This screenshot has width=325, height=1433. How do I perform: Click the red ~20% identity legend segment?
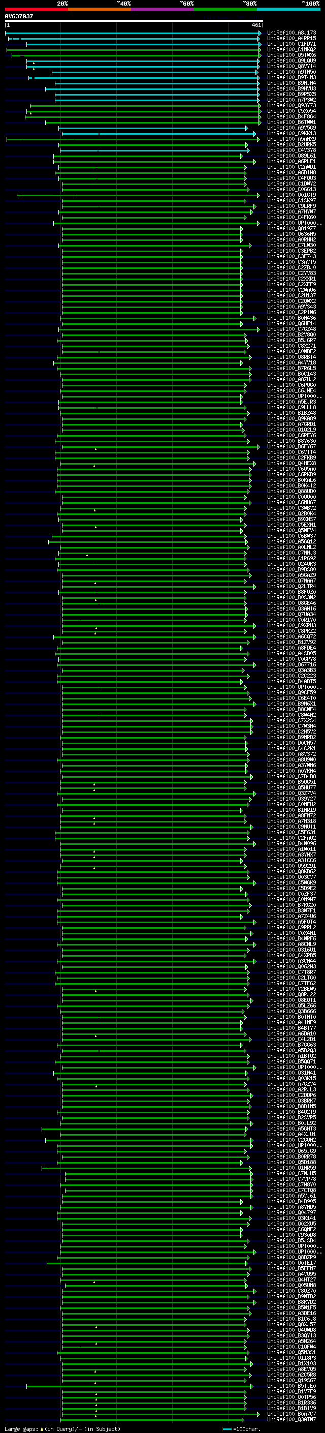click(36, 9)
